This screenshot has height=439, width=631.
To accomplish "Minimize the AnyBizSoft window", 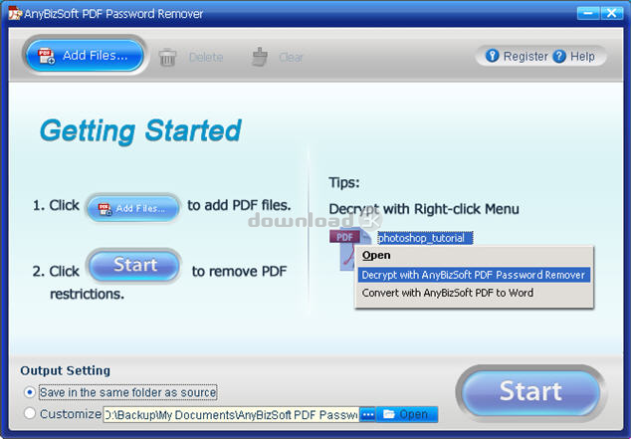I will pos(588,13).
